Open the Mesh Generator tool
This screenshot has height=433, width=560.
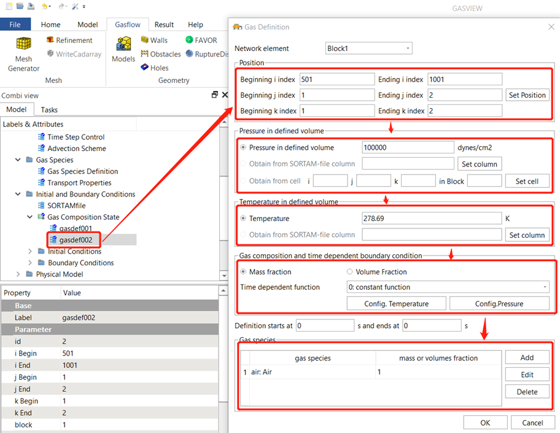[x=23, y=53]
